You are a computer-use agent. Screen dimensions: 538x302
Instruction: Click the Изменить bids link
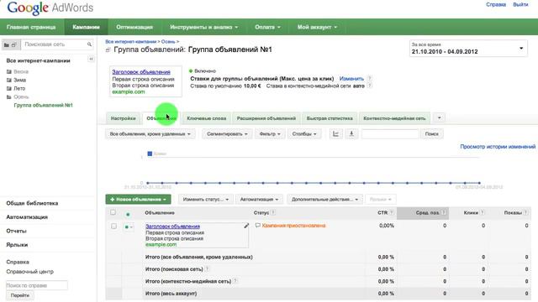click(x=351, y=78)
